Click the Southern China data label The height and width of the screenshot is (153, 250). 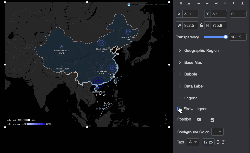click(99, 93)
